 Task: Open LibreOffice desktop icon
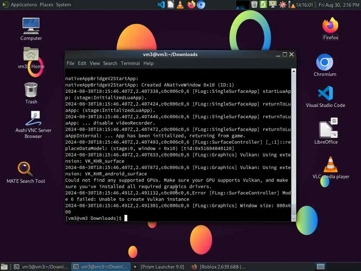tap(326, 131)
